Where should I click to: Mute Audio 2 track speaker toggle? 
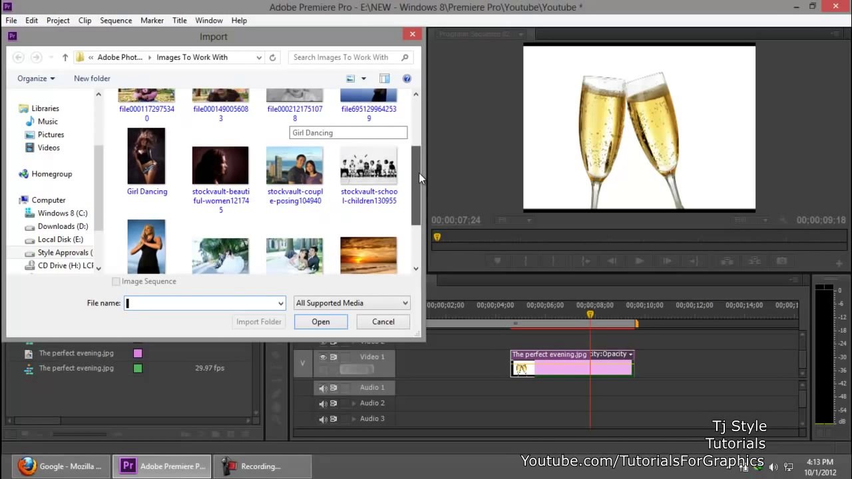point(323,403)
